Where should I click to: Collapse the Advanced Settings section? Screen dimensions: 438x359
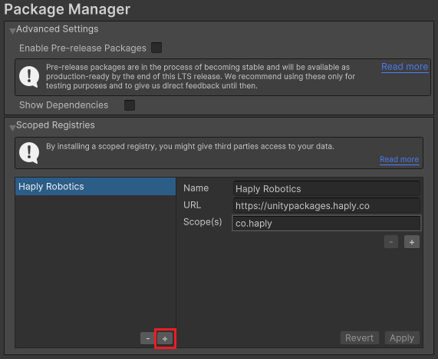(12, 31)
